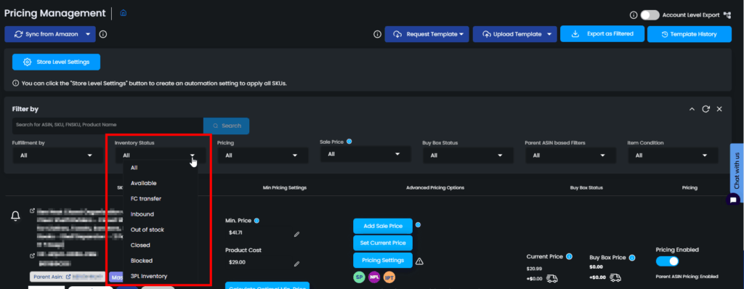Click the info icon beside Sync from Amazon
This screenshot has height=289, width=744.
pos(103,34)
